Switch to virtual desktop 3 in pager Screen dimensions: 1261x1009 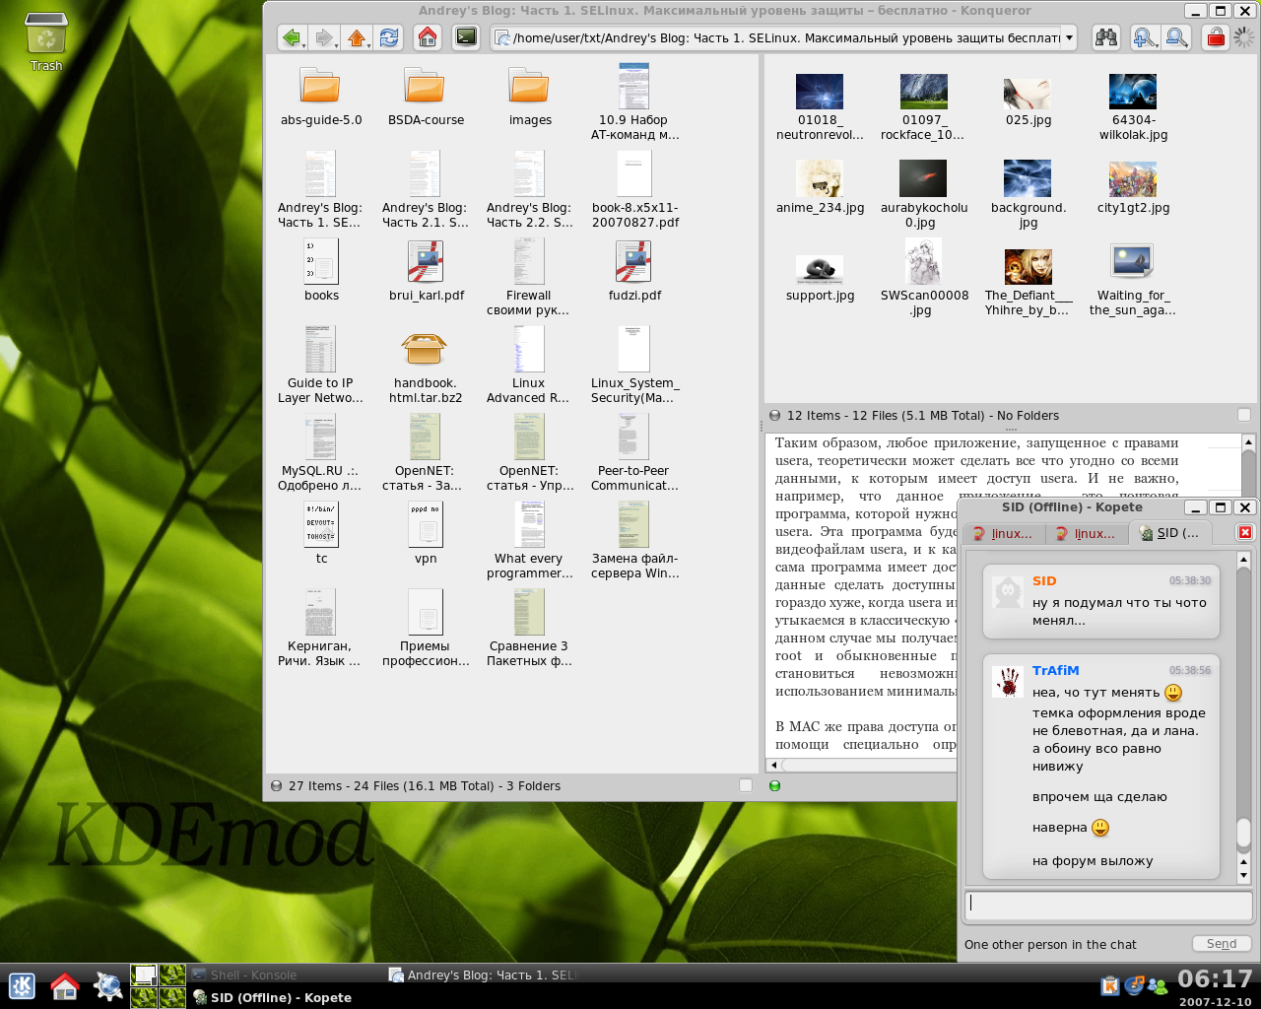pyautogui.click(x=144, y=997)
